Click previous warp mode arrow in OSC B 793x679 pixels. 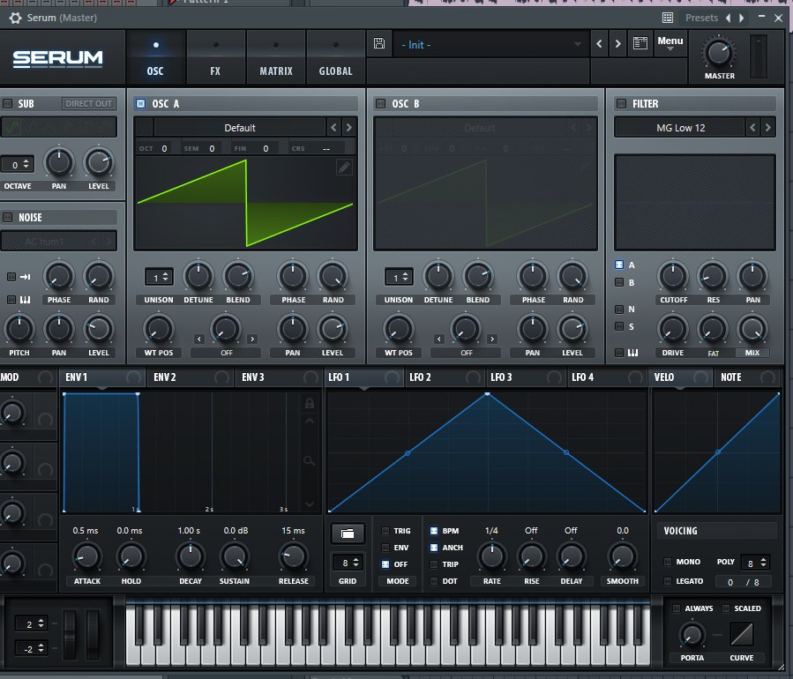[439, 339]
